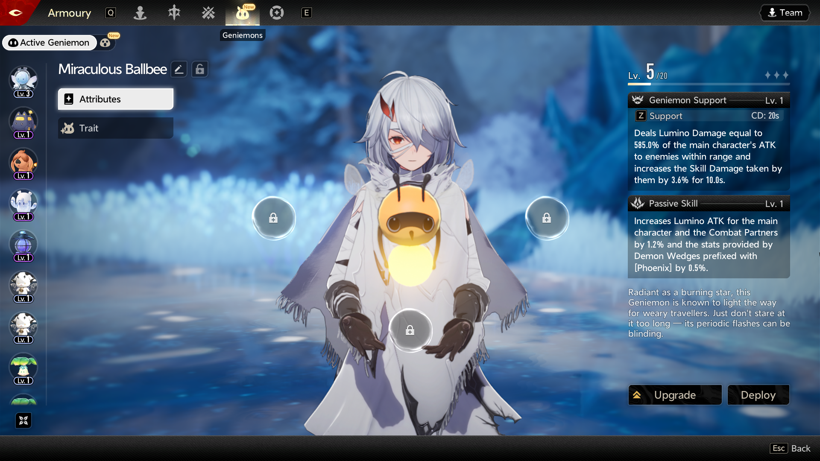Toggle the lock icon next to the Geniemon name
The height and width of the screenshot is (461, 820).
(200, 69)
